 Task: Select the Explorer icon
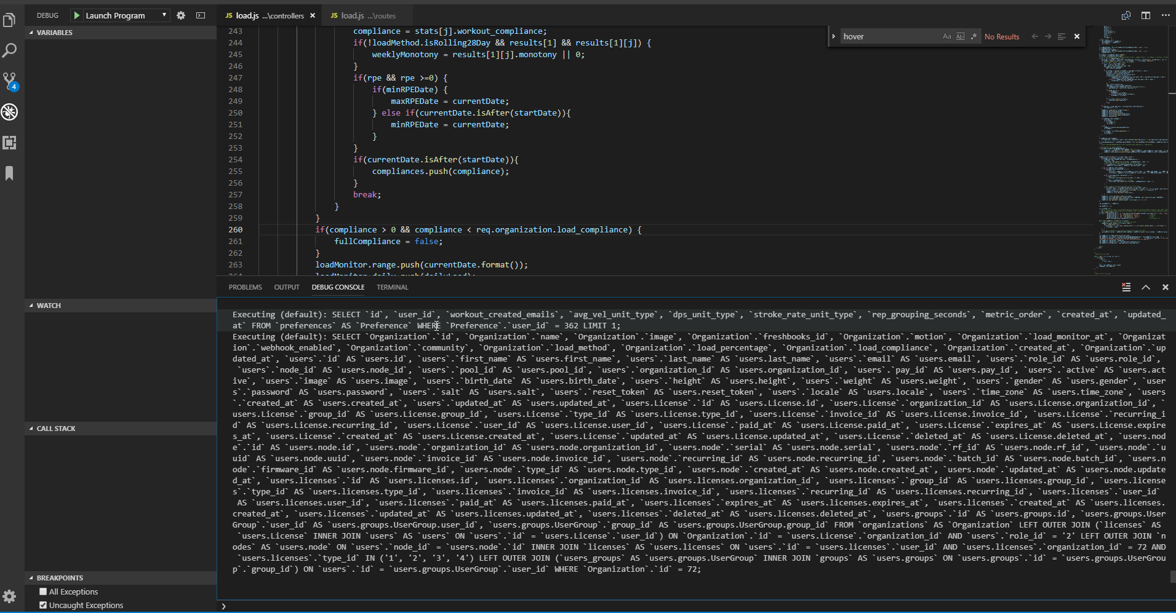click(10, 20)
